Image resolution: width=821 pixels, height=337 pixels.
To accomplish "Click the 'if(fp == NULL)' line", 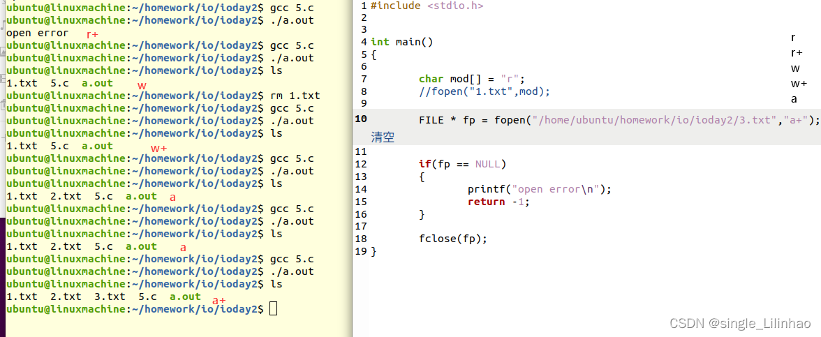I will click(x=463, y=164).
